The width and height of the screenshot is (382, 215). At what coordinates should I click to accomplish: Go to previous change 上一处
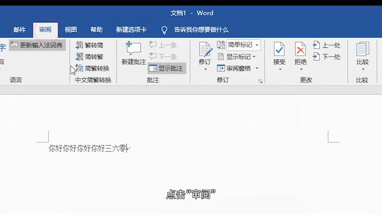pyautogui.click(x=327, y=45)
